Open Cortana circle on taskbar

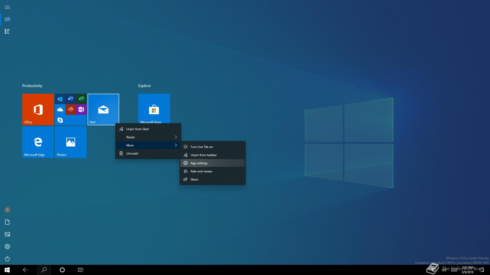[x=62, y=270]
